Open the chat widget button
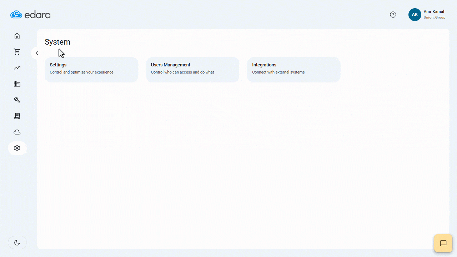 pos(443,243)
